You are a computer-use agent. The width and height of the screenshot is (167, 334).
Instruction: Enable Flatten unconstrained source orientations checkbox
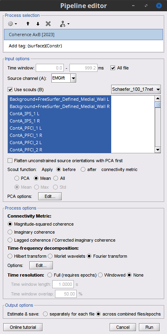coord(10,161)
